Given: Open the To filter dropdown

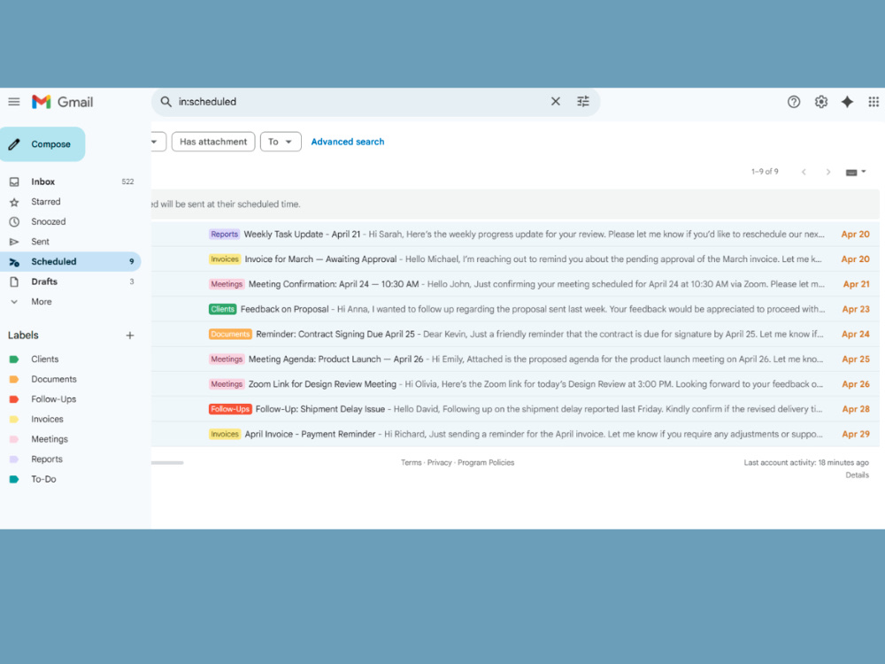Looking at the screenshot, I should click(281, 142).
